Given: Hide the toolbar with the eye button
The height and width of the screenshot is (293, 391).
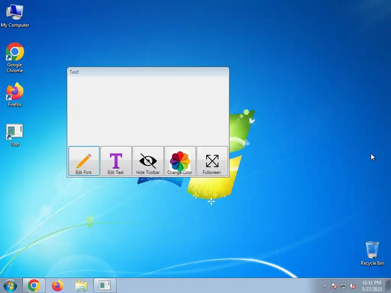Looking at the screenshot, I should click(x=148, y=161).
